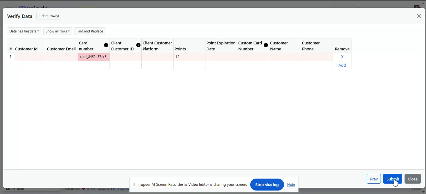Click the Card number info icon

pos(106,45)
